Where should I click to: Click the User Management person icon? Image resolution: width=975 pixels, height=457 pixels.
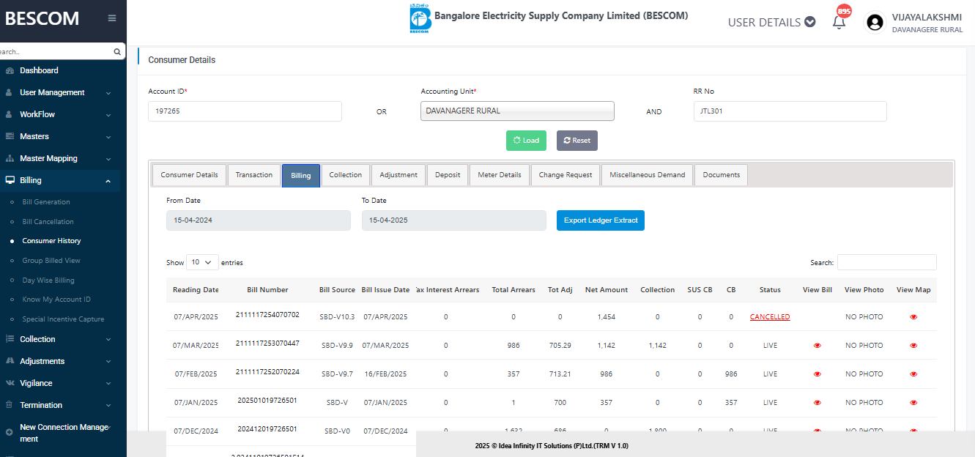tap(9, 93)
